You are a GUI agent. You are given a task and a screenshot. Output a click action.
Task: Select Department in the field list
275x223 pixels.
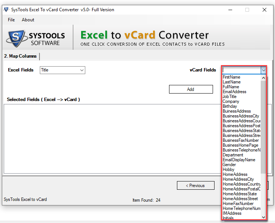pos(233,155)
